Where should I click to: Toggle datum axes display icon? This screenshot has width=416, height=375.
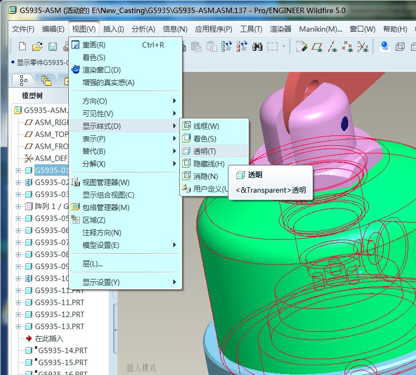pos(332,46)
